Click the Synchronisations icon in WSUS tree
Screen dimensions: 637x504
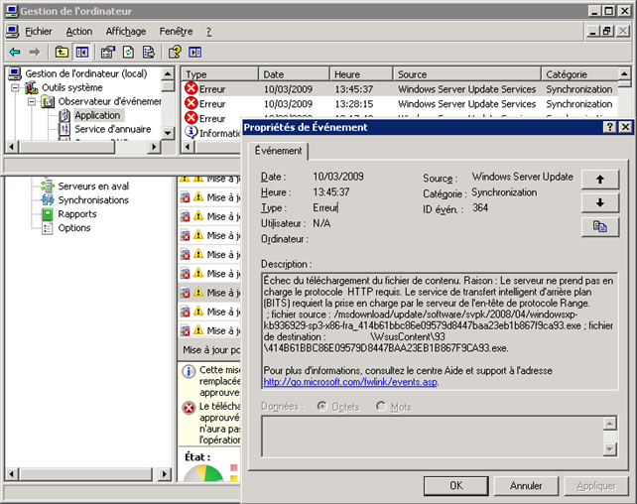(48, 199)
